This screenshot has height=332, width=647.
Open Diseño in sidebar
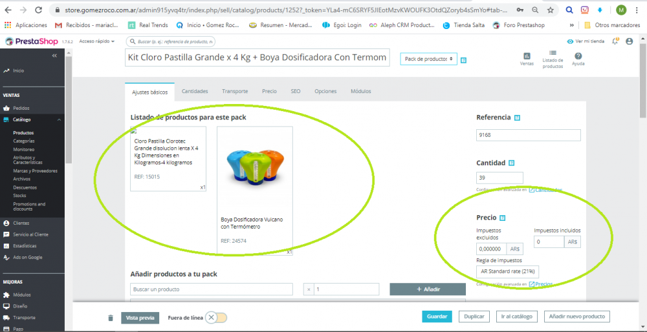click(x=20, y=306)
